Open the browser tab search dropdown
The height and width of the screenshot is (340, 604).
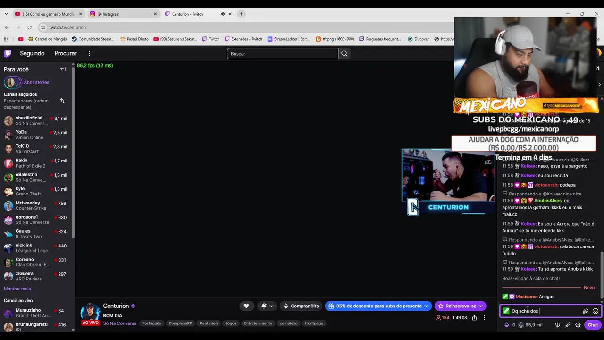tap(6, 14)
